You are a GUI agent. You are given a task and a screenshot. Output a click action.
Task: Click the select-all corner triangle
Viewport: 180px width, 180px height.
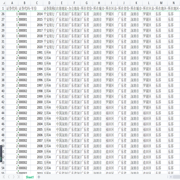[4, 3]
